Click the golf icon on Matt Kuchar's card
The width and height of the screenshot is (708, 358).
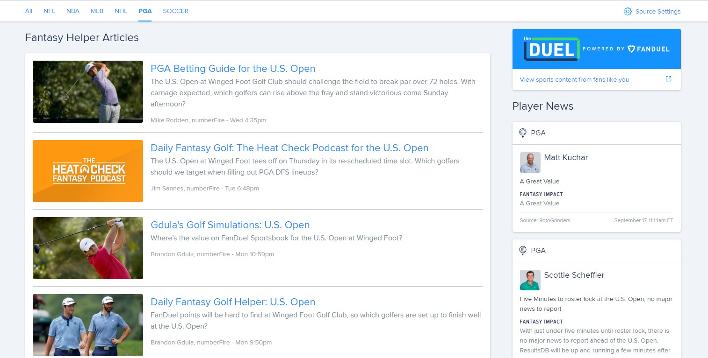[523, 133]
